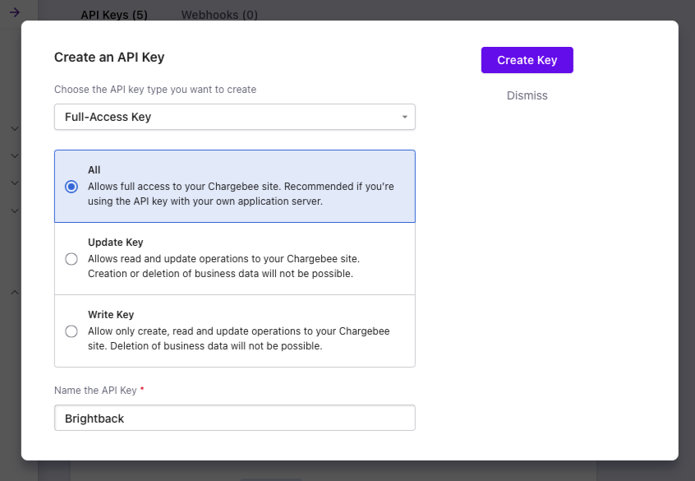
Task: Expand the fourth sidebar section chevron
Action: click(x=14, y=210)
